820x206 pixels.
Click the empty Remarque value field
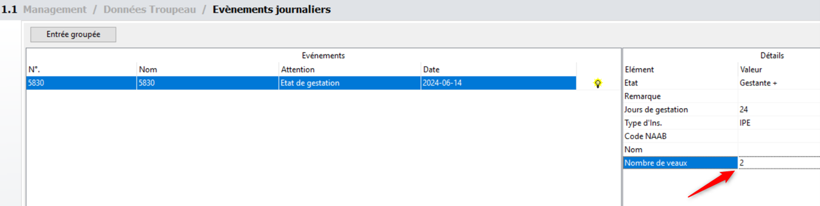click(779, 96)
